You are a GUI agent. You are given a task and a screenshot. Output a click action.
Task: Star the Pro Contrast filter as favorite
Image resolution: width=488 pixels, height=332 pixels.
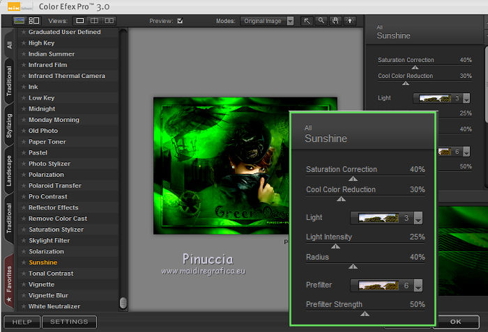[x=23, y=196]
